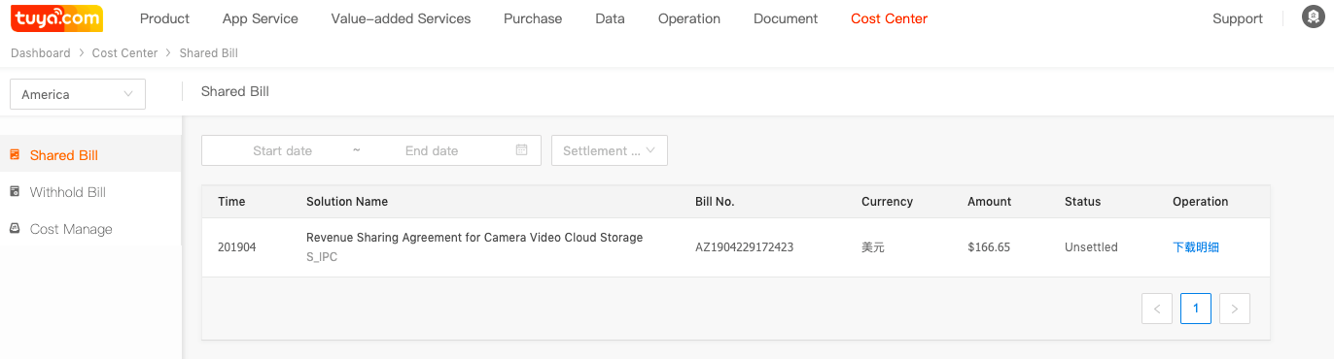
Task: Click the Shared Bill breadcrumb
Action: (x=208, y=53)
